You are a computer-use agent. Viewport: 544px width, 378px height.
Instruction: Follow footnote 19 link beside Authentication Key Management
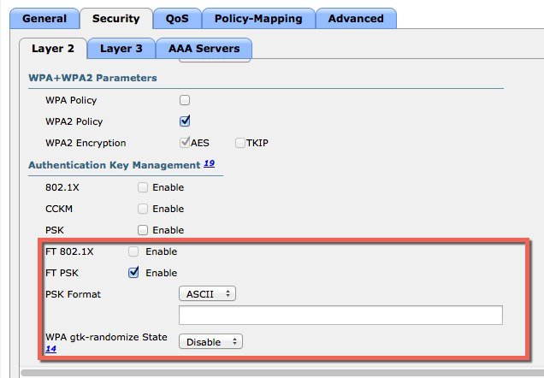point(209,163)
